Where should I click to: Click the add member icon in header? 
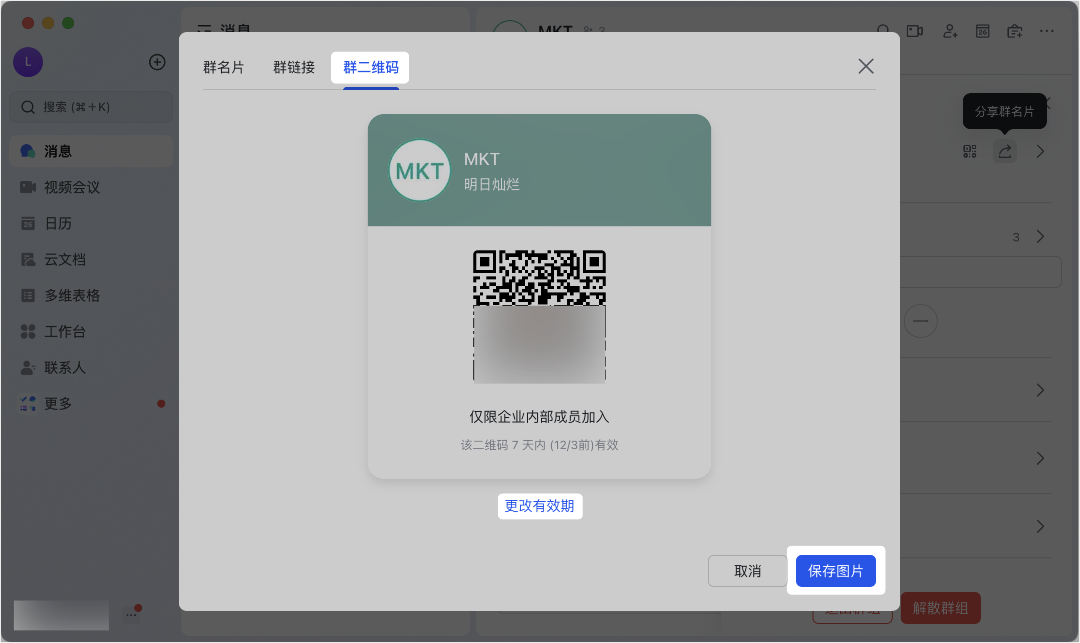[x=950, y=32]
